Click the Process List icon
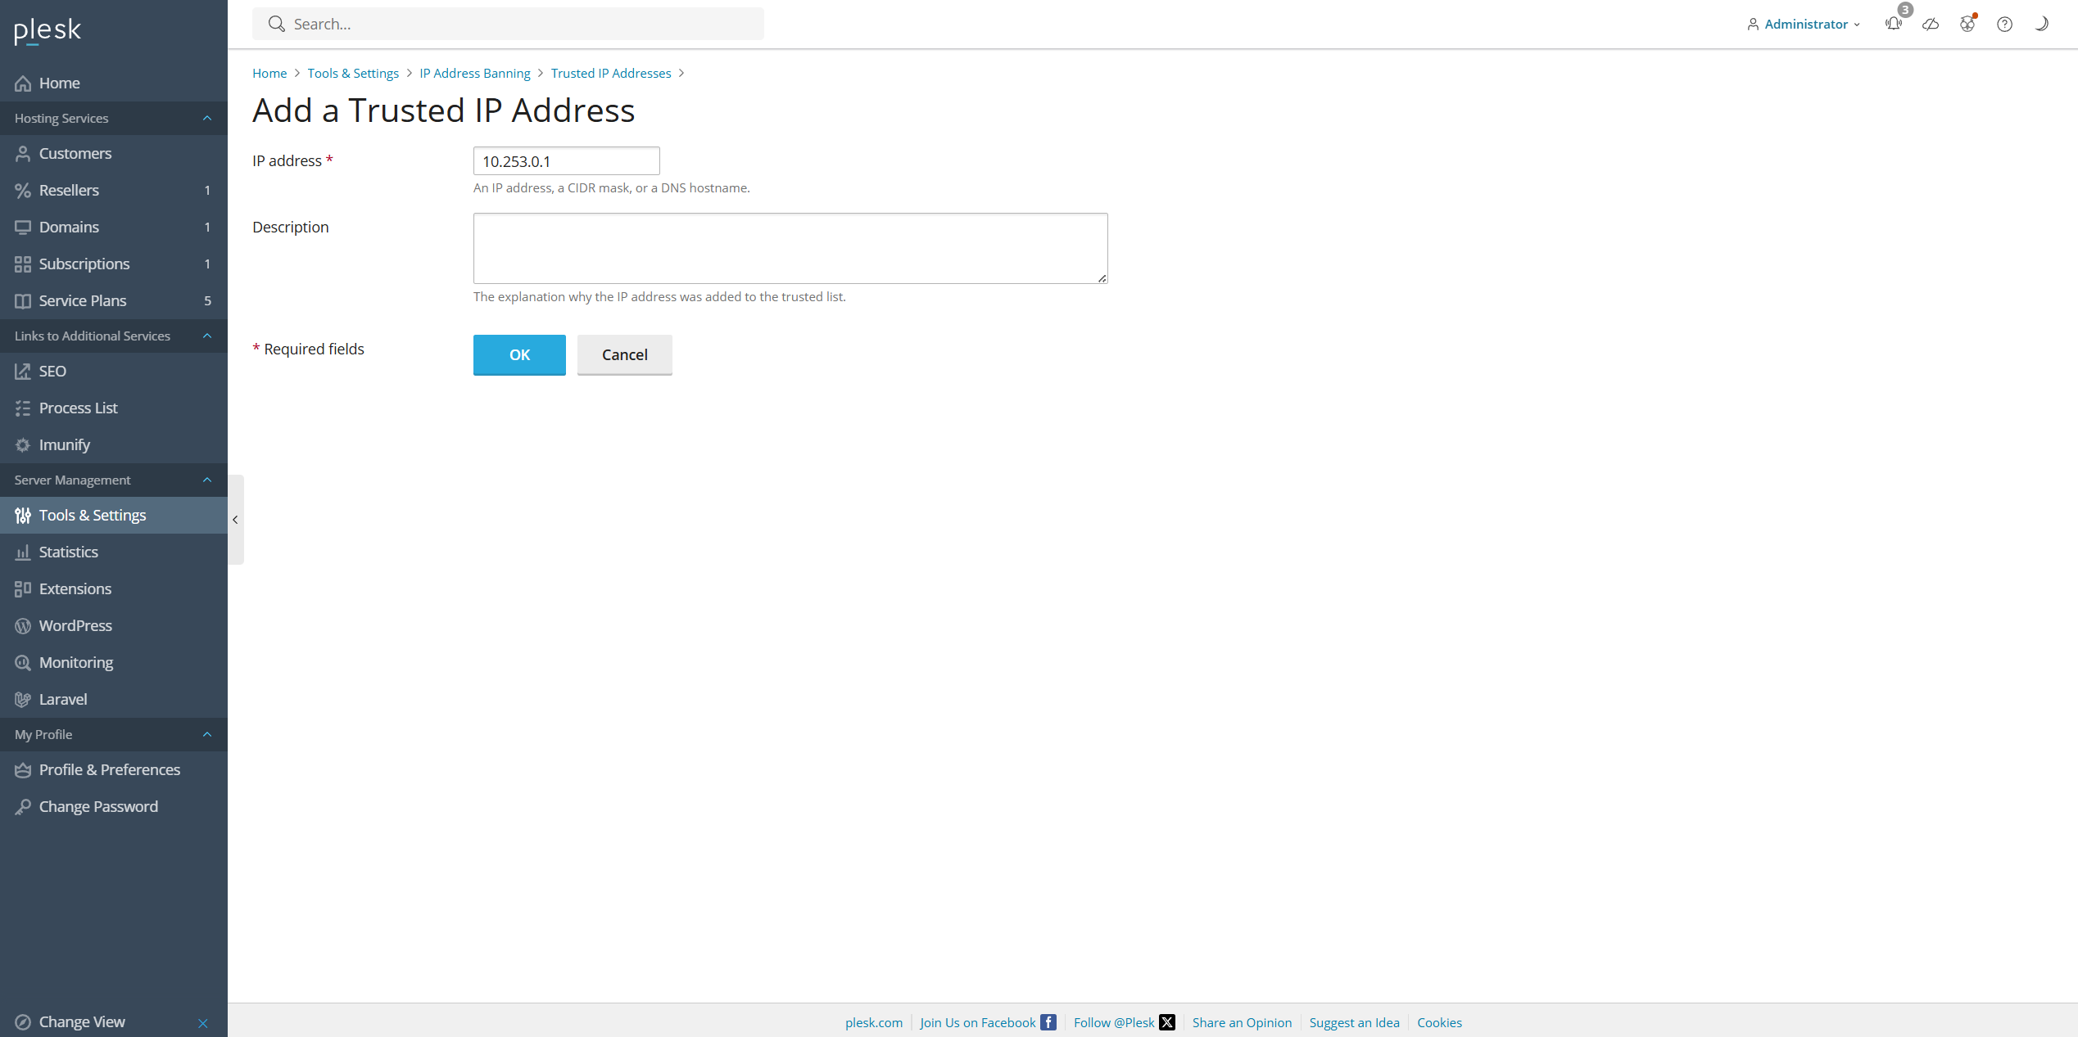Viewport: 2078px width, 1037px height. point(23,408)
